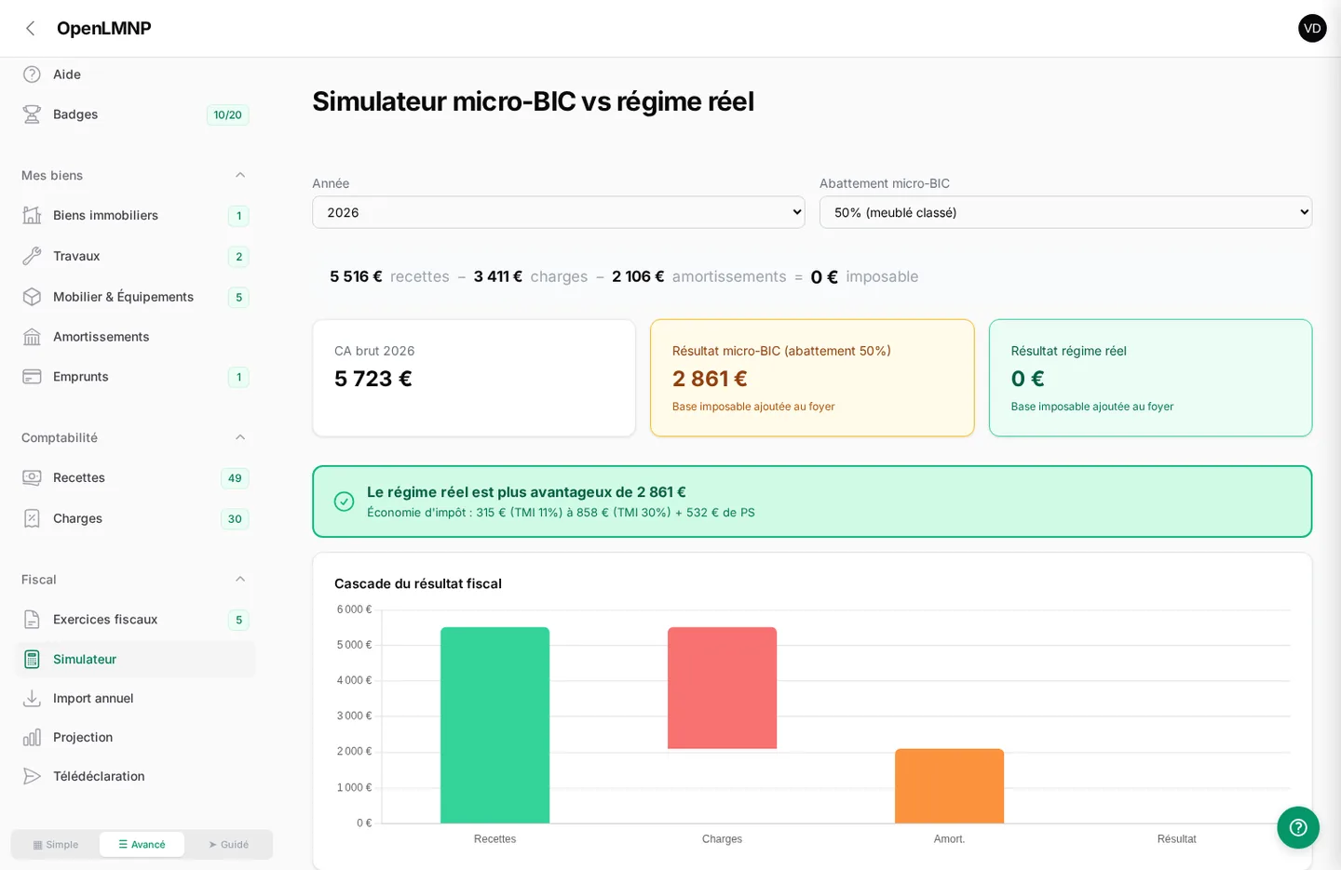Open the Abattement micro-BIC dropdown

[x=1065, y=212]
